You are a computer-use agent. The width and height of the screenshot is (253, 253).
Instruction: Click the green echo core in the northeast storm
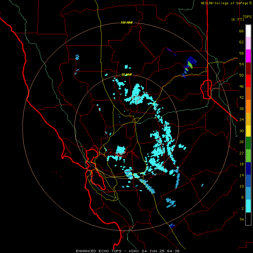coord(190,65)
